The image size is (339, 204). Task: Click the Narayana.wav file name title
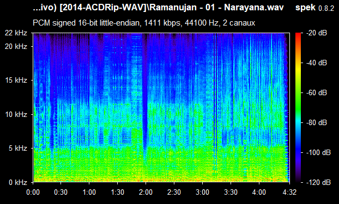click(254, 8)
